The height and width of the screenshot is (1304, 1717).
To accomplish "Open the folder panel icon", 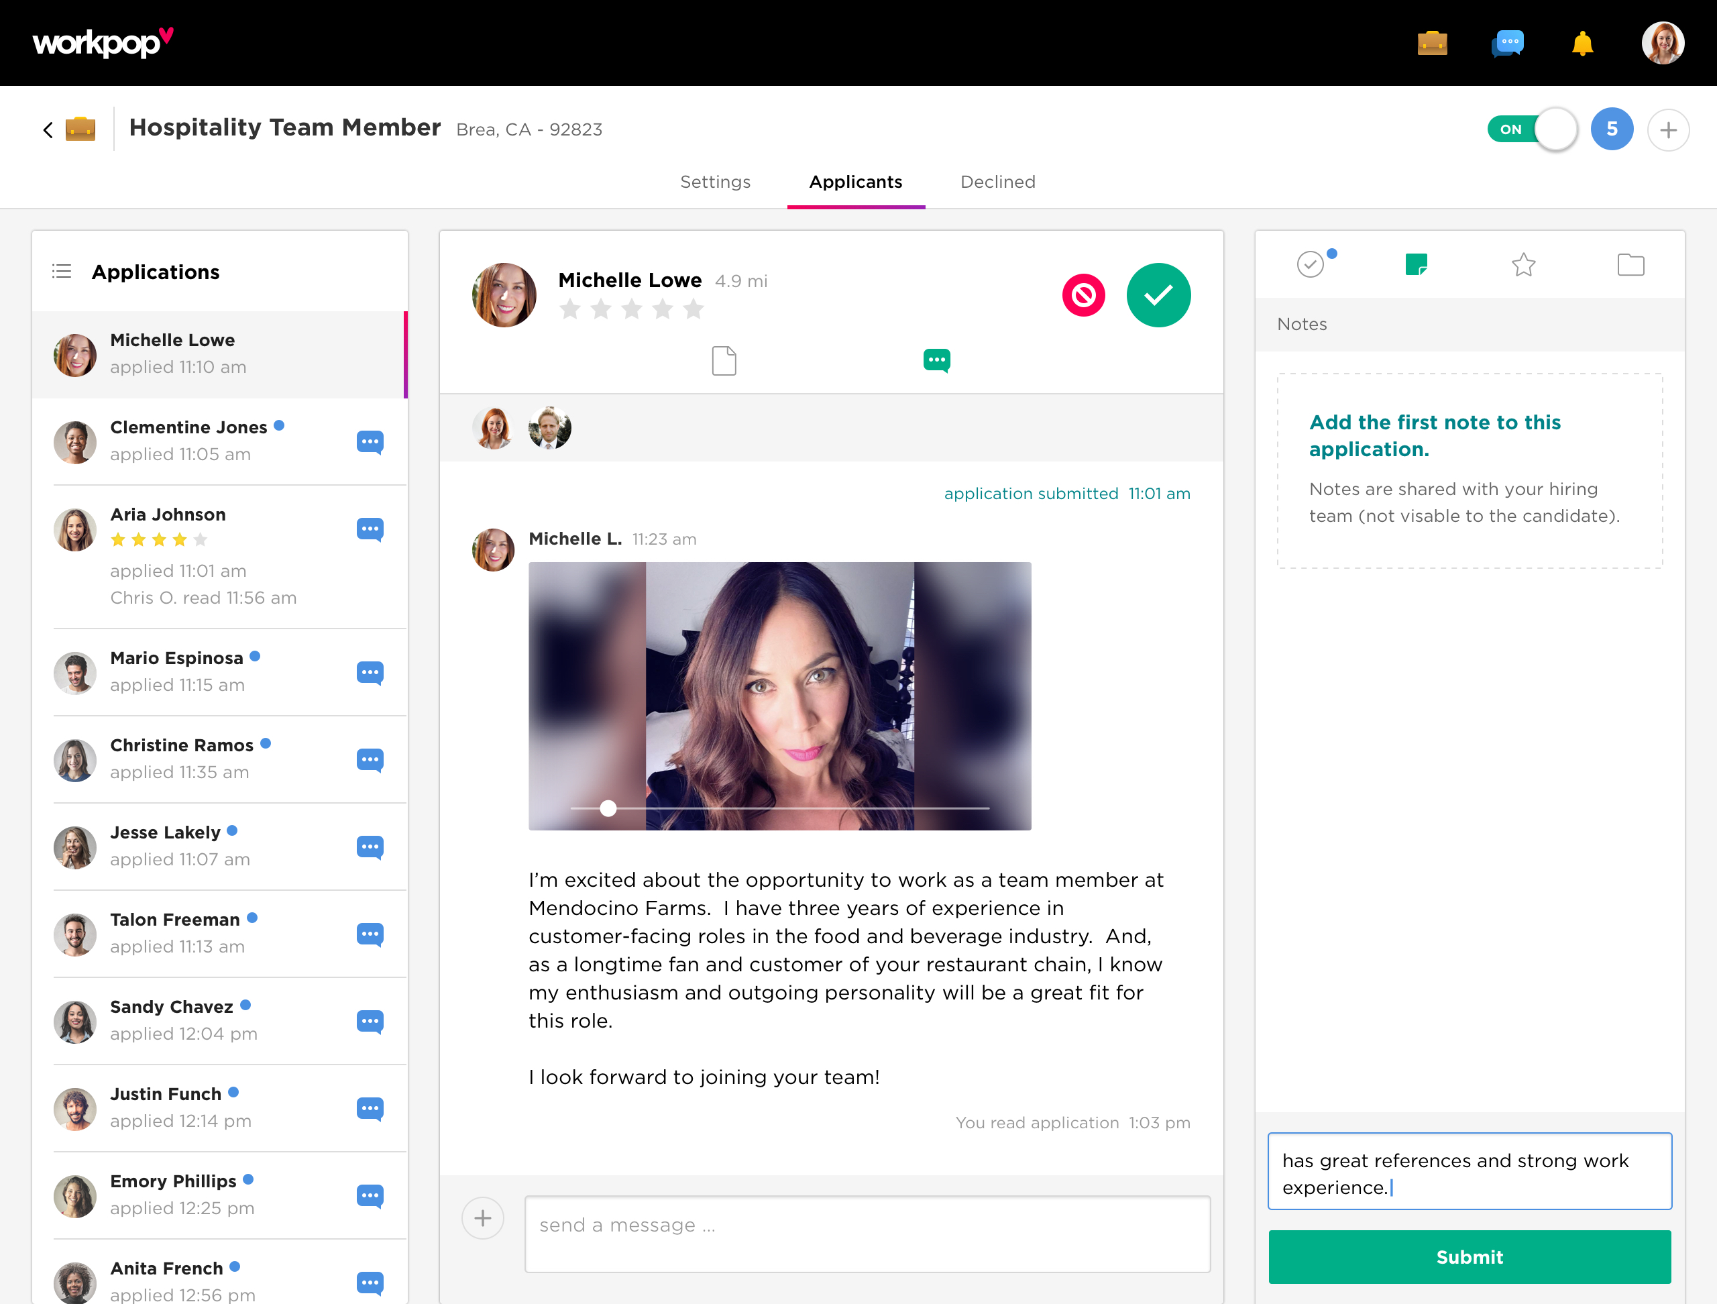I will point(1630,265).
